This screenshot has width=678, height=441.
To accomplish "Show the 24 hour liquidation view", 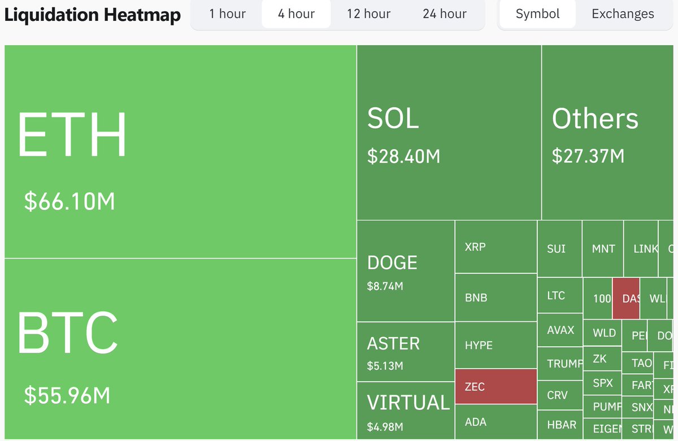I will (x=444, y=14).
